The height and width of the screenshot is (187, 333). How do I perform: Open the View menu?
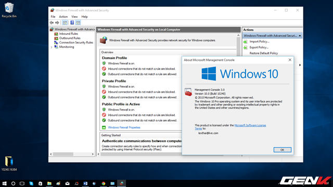(x=74, y=17)
